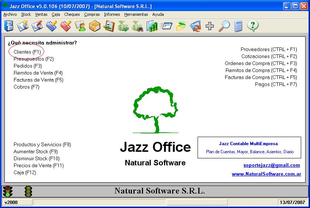Click the unlit traffic light icon
The image size is (310, 208).
point(28,191)
